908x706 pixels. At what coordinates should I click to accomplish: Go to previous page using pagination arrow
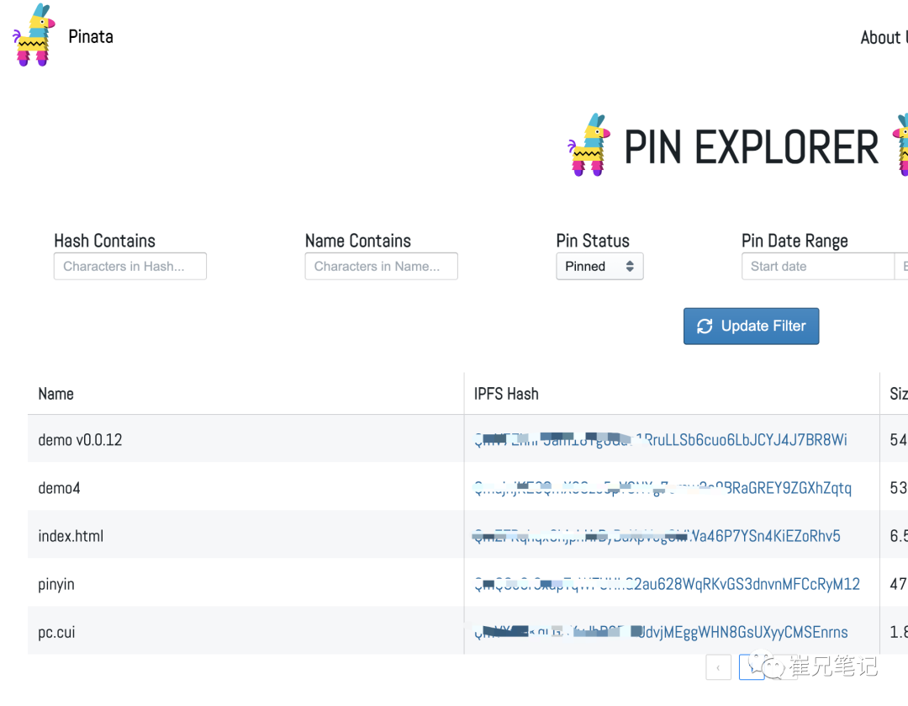pos(718,668)
